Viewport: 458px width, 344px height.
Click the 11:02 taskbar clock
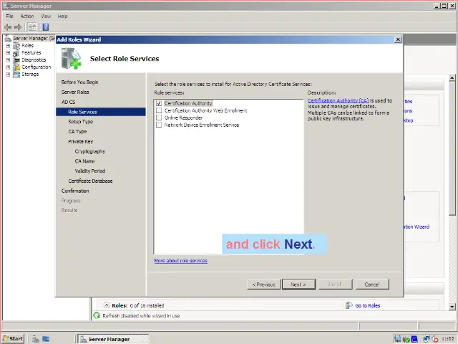click(448, 339)
